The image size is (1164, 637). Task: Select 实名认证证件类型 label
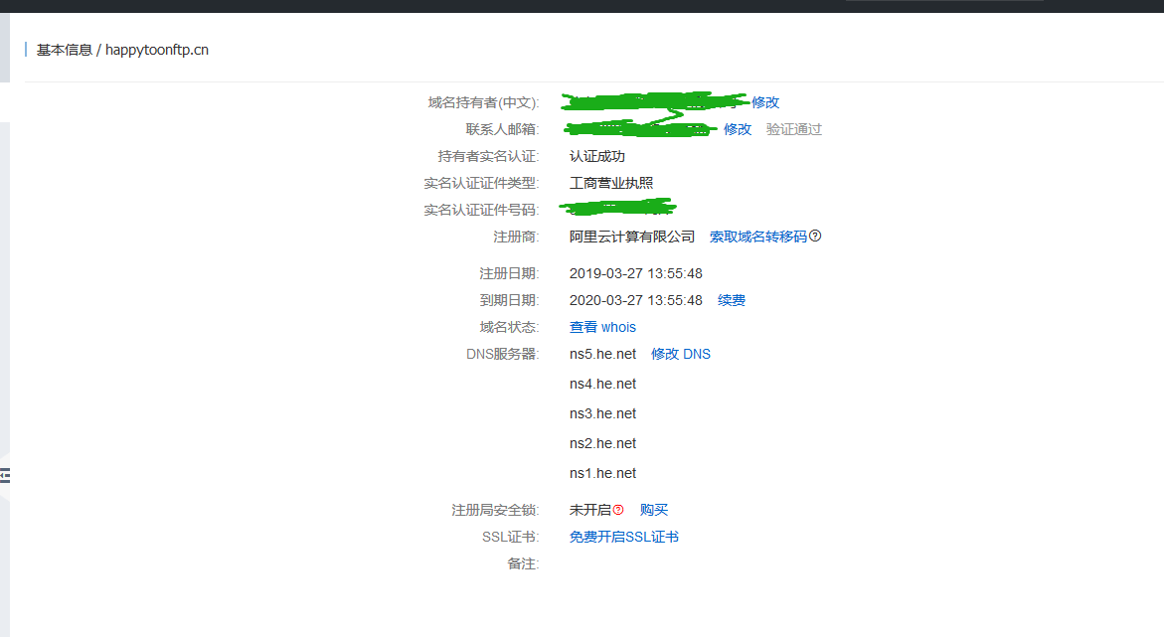pos(481,183)
